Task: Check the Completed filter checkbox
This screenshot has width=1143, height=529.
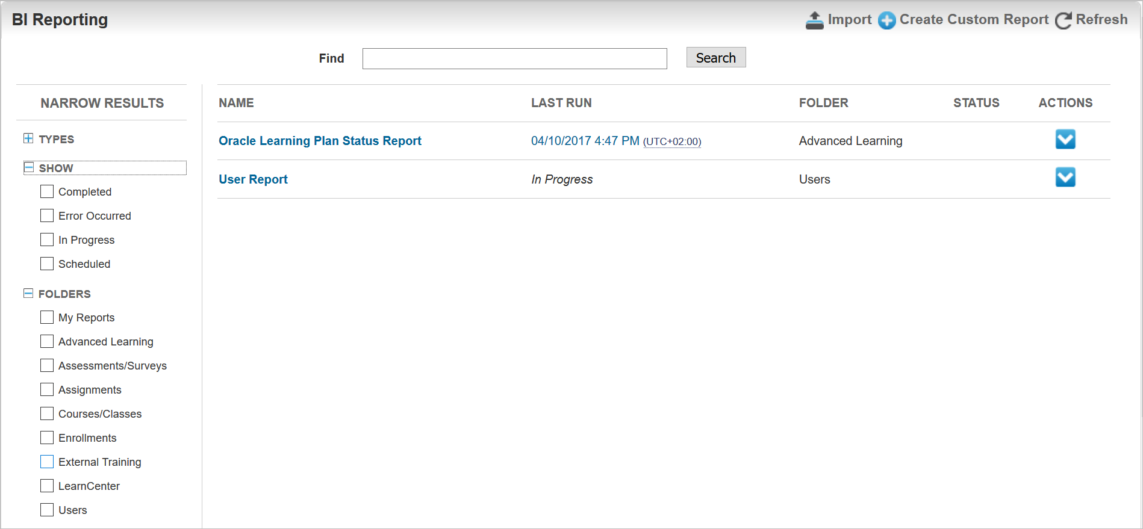Action: [47, 191]
